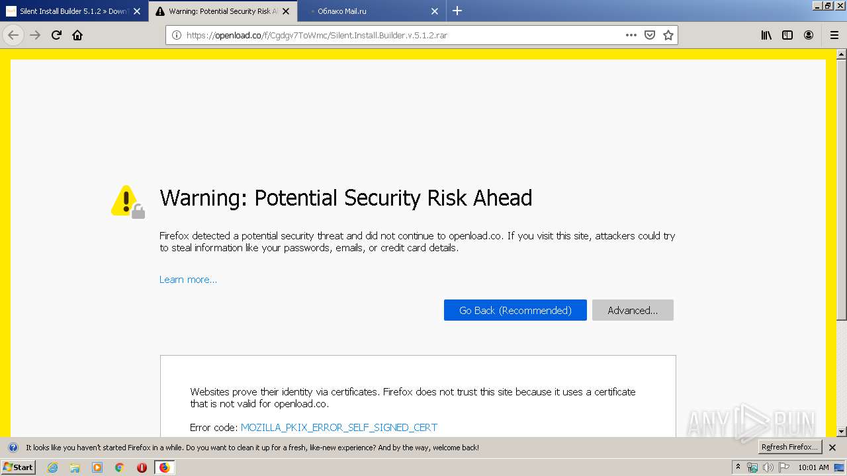Close the Silent Install Builder tab

[x=137, y=11]
